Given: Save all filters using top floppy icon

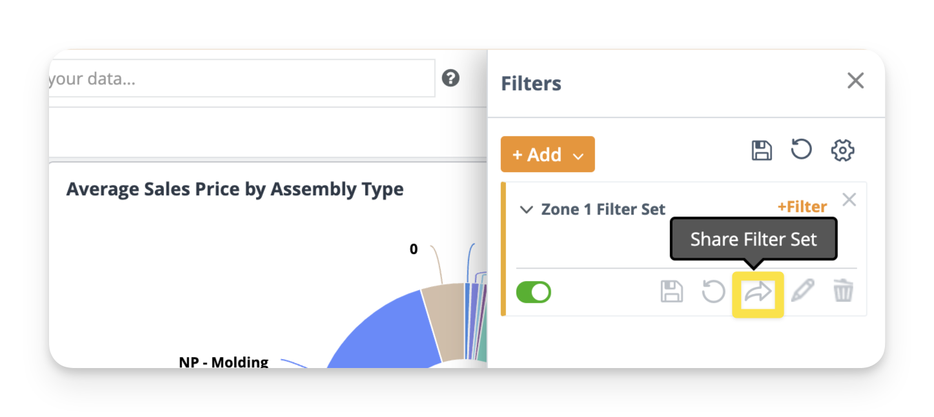Looking at the screenshot, I should [x=762, y=151].
